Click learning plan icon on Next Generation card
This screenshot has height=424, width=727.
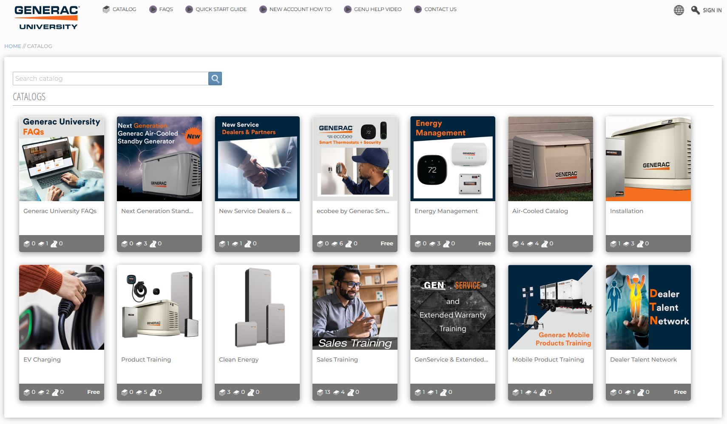pyautogui.click(x=139, y=244)
